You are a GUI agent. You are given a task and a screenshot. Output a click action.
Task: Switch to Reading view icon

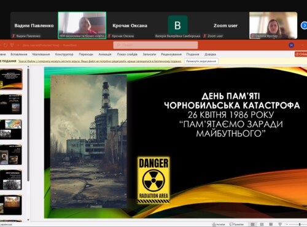pyautogui.click(x=271, y=225)
